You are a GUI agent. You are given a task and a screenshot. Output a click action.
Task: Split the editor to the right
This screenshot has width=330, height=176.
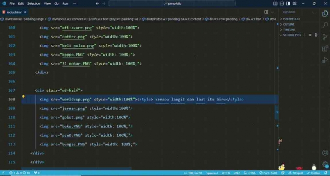[x=266, y=12]
